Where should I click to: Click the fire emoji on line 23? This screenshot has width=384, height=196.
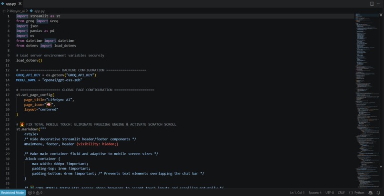coord(22,124)
